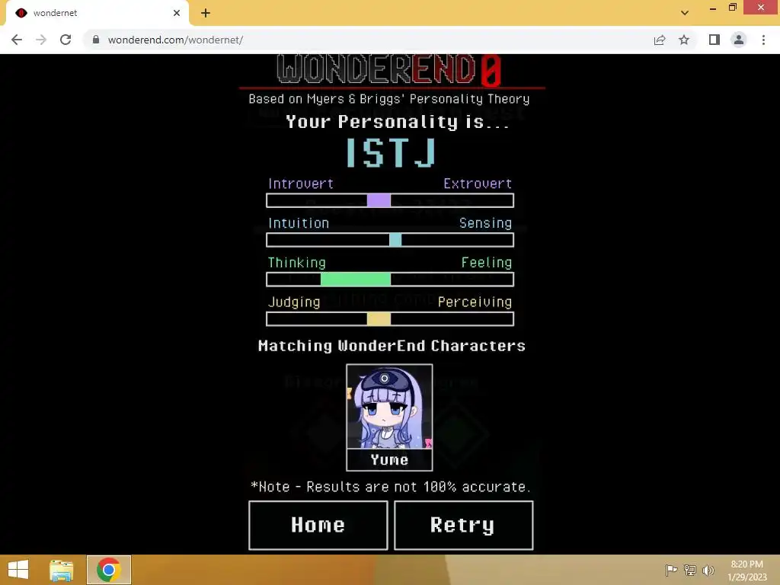This screenshot has height=585, width=780.
Task: Open the browser side panel
Action: pyautogui.click(x=714, y=40)
